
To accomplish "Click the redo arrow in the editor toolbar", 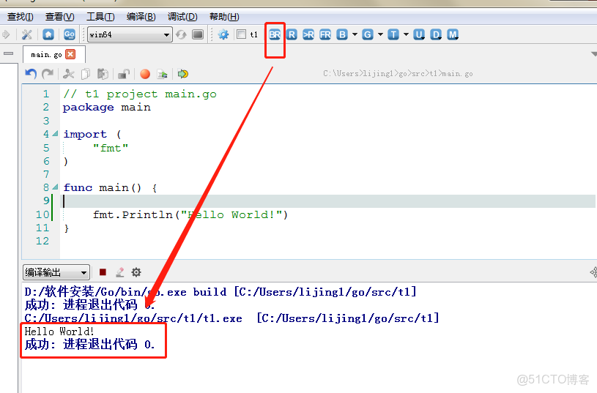I will [x=48, y=74].
